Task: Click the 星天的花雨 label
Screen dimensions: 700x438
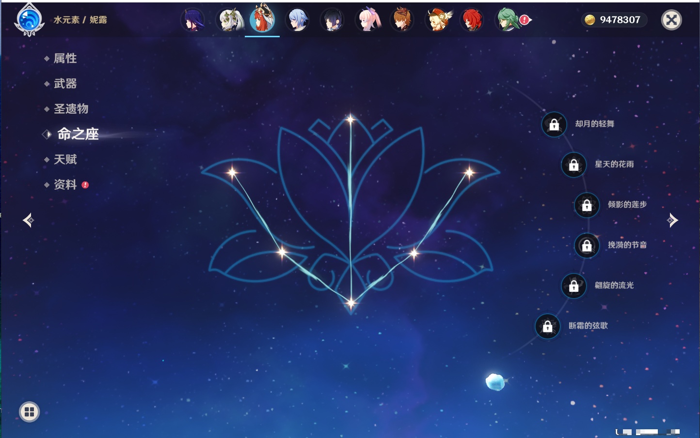Action: 614,164
